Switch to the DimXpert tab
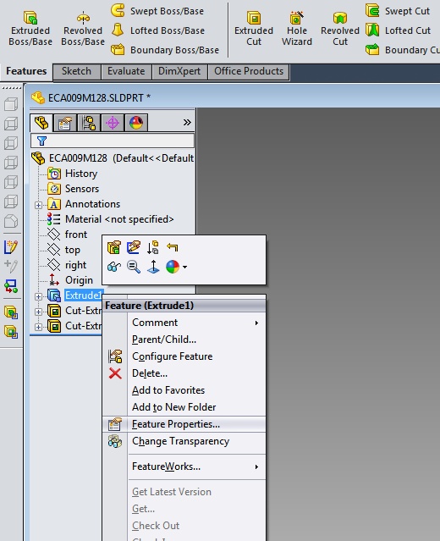 [179, 71]
